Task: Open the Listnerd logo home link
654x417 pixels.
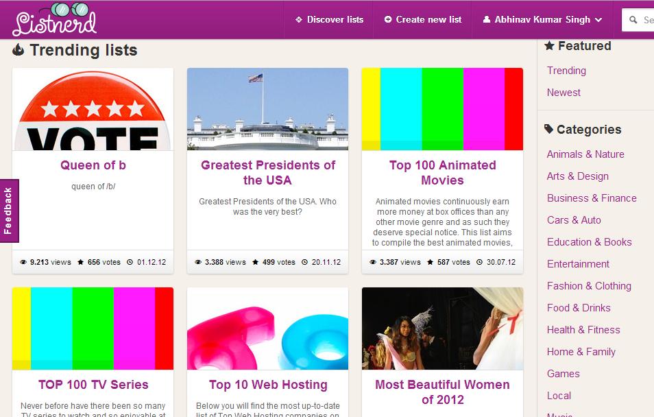Action: [x=55, y=19]
